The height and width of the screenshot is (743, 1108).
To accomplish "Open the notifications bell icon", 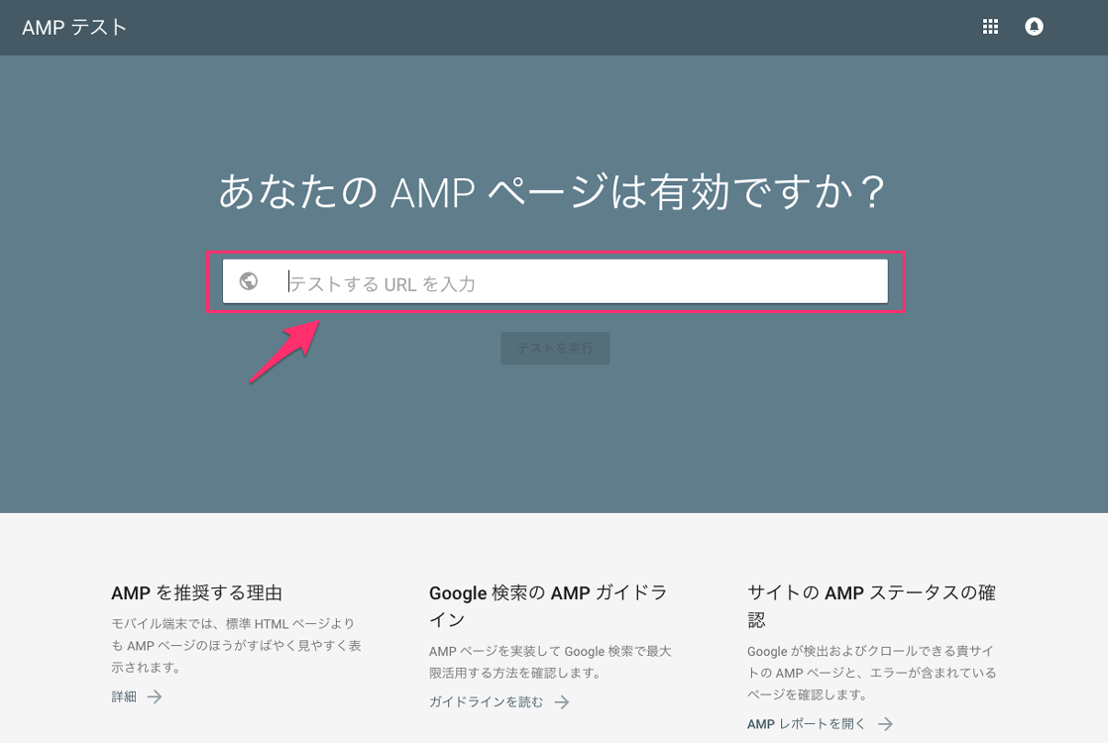I will (1034, 27).
